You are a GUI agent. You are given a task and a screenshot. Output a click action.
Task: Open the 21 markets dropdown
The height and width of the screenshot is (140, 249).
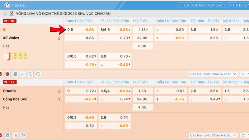[245, 135]
